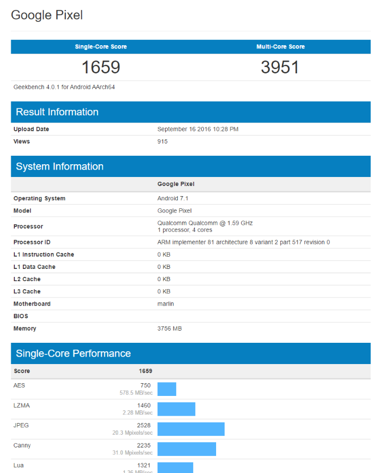Select the Canny rate 31.0 Mpixels/sec
Viewport: 377px width, 473px height.
(132, 453)
